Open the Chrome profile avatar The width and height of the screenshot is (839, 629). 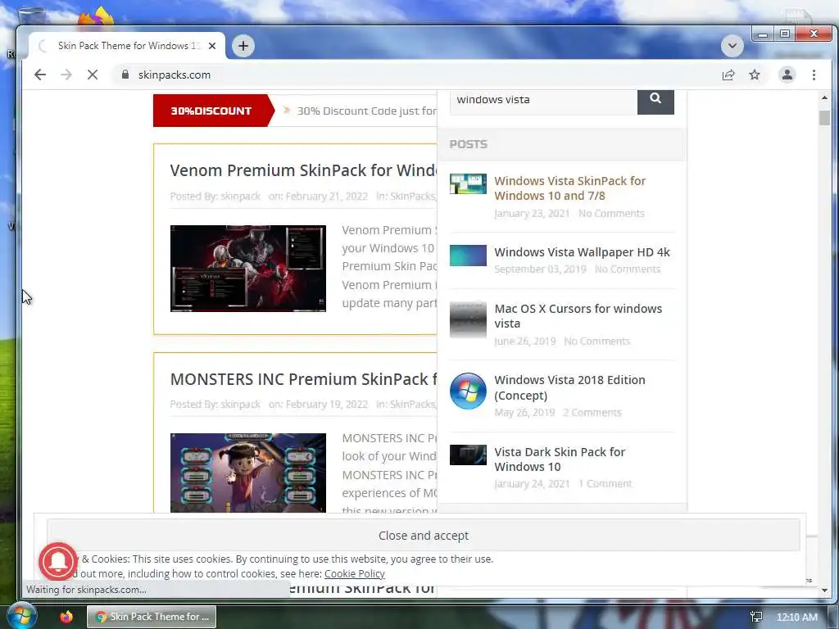787,75
